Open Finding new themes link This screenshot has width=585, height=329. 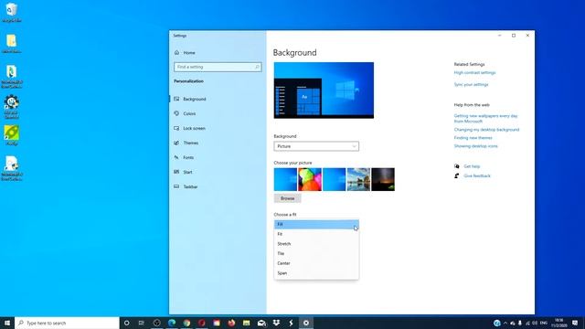click(473, 138)
